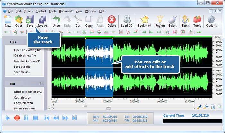
Task: Click the lower horizontal slider thumb
Action: click(x=109, y=109)
